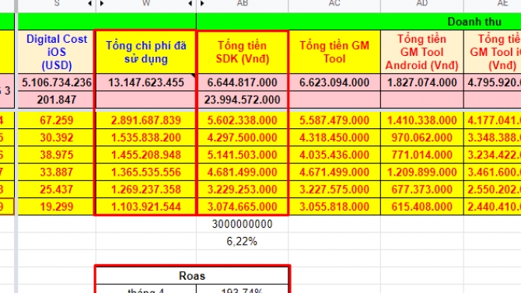Click GM Tool cell 4.318.450.000

coord(334,138)
